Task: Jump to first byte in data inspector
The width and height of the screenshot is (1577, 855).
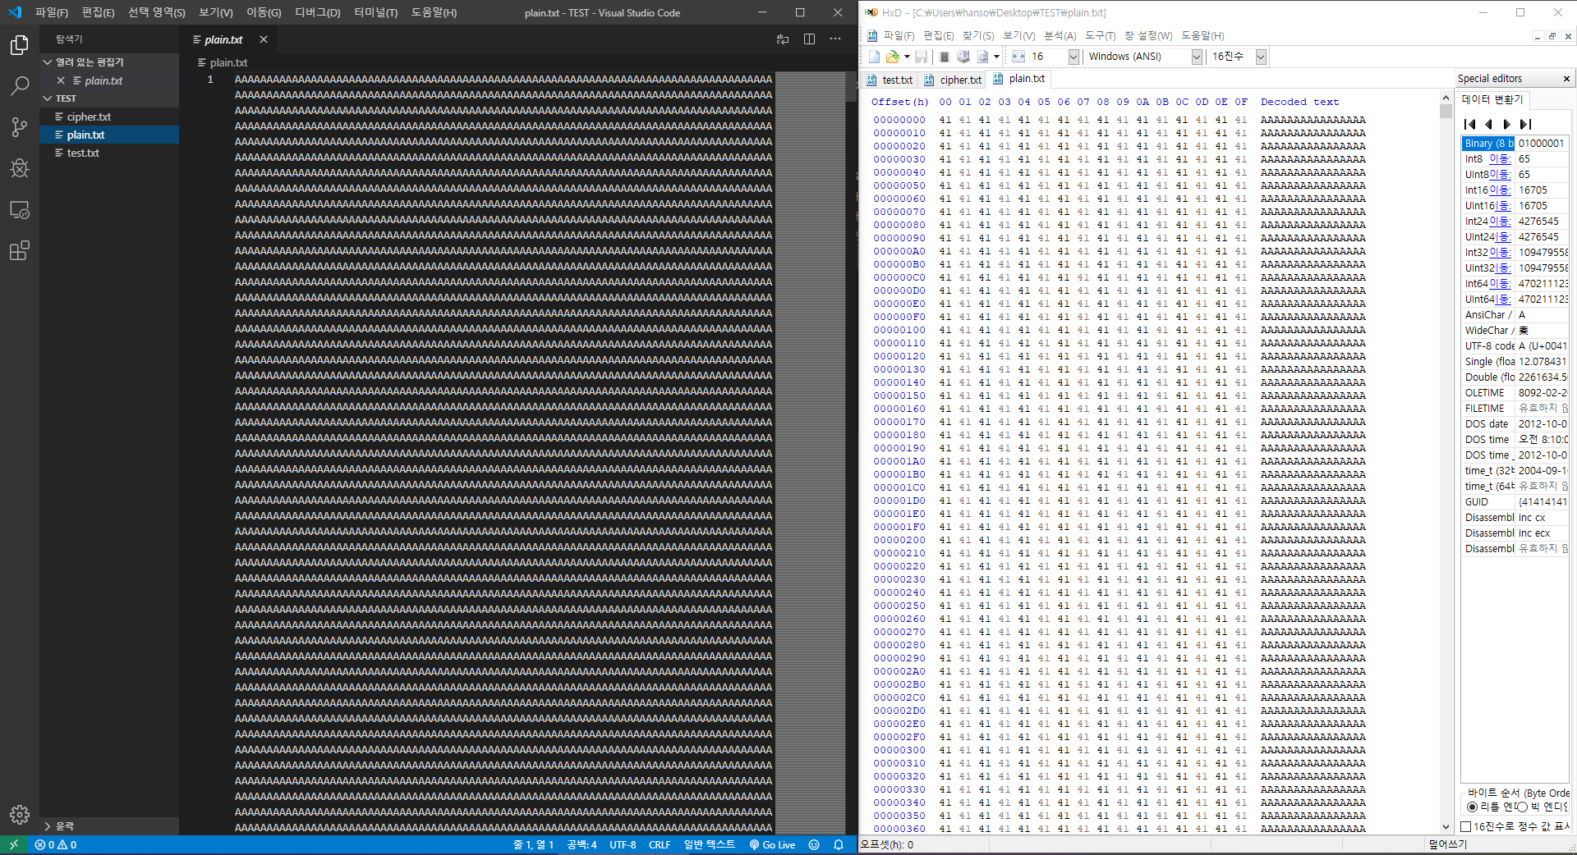Action: click(x=1470, y=125)
